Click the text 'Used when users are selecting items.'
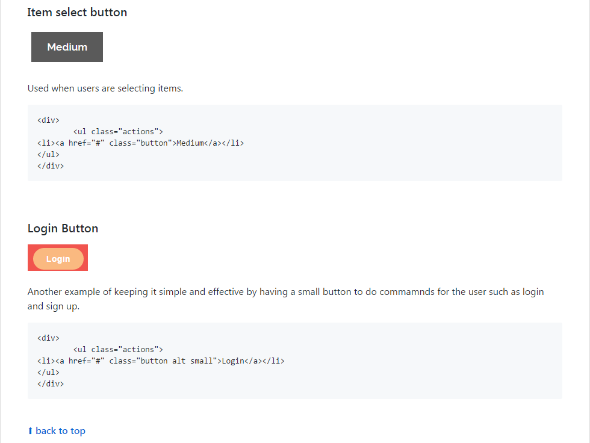Screen dimensions: 590x443 105,88
